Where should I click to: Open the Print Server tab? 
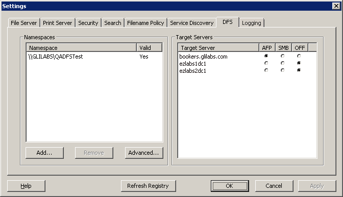58,23
